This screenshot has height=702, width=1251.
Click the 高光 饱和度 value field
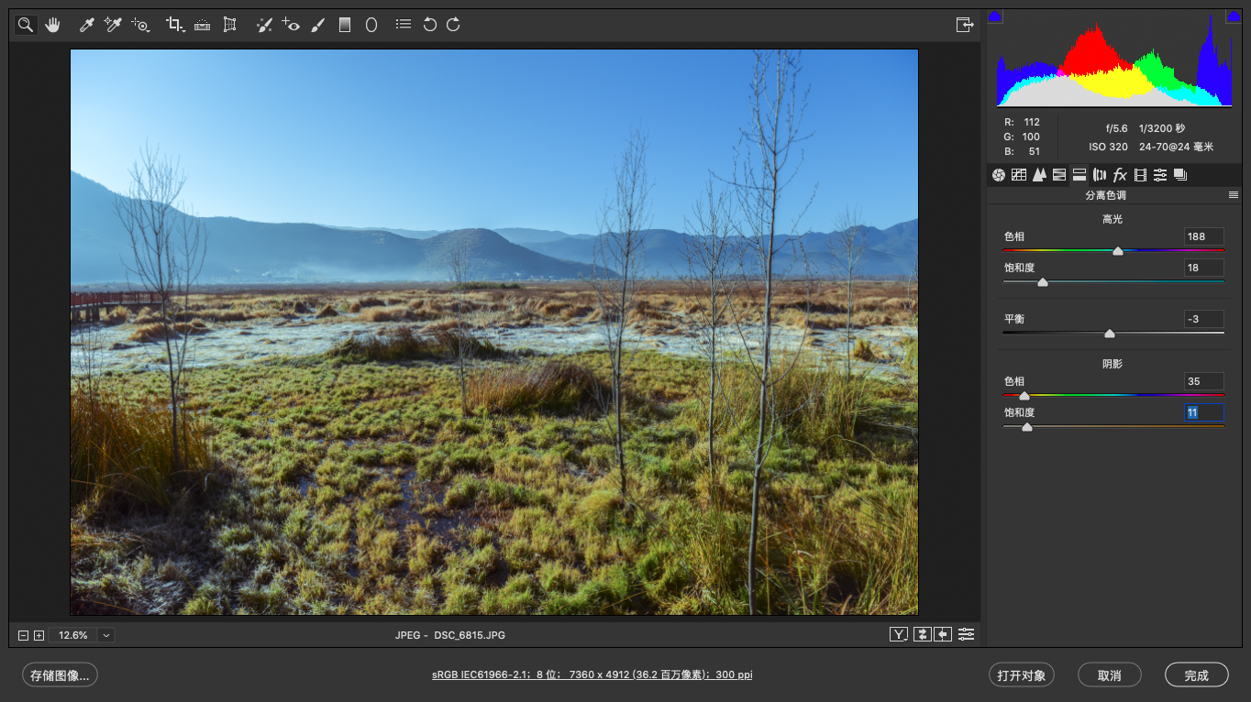(x=1203, y=268)
